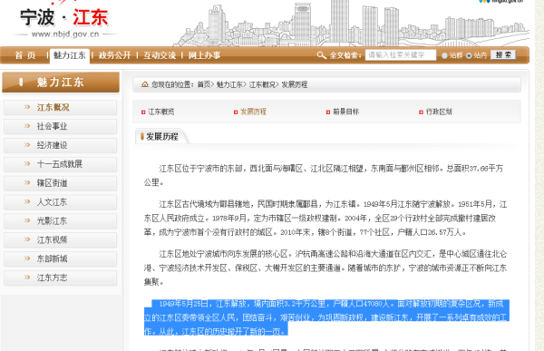Select the 站群 radio button
The width and height of the screenshot is (544, 351).
pyautogui.click(x=444, y=55)
